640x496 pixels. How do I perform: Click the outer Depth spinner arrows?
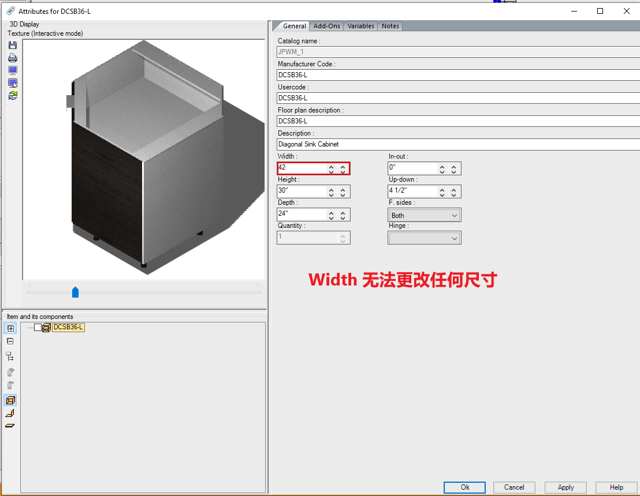pos(343,215)
